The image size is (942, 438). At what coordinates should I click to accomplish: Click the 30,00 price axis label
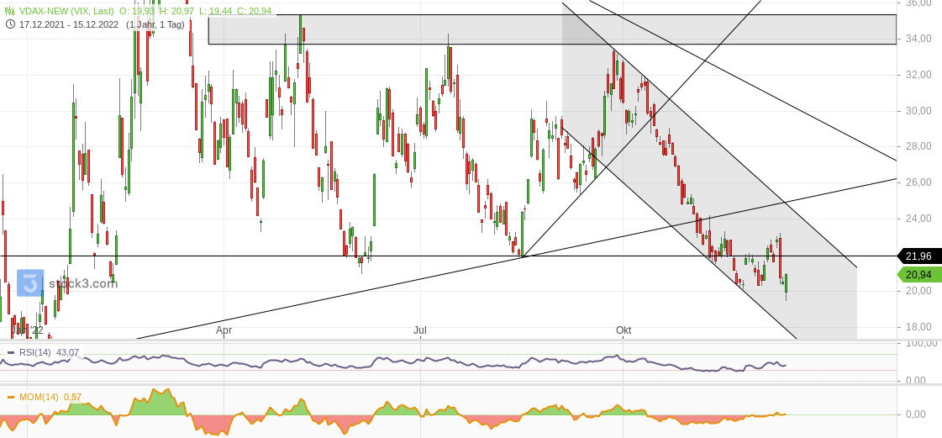tap(918, 110)
